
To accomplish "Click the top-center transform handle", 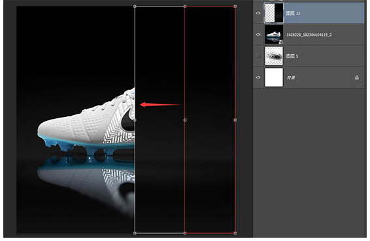I will pos(185,7).
